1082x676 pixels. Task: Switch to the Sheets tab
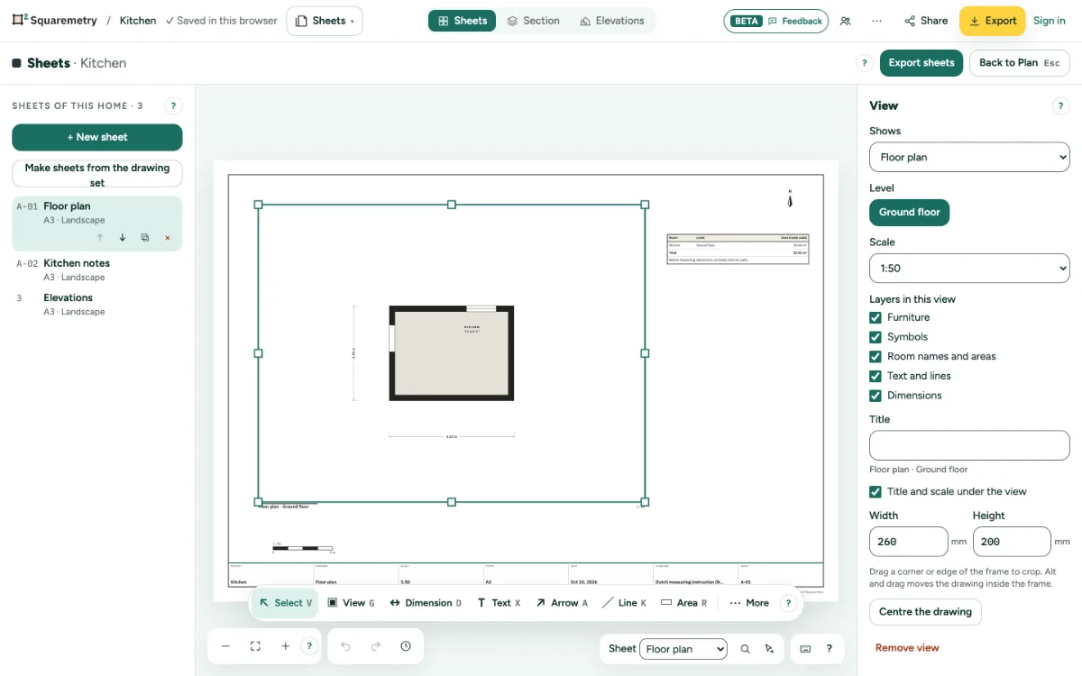tap(462, 21)
